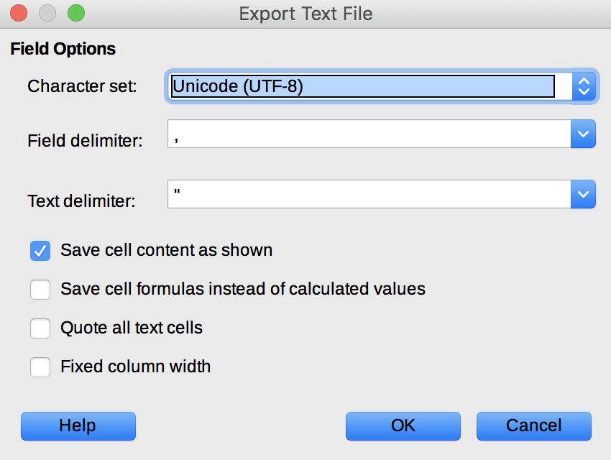Viewport: 611px width, 460px height.
Task: Confirm export with the OK button
Action: pos(403,426)
